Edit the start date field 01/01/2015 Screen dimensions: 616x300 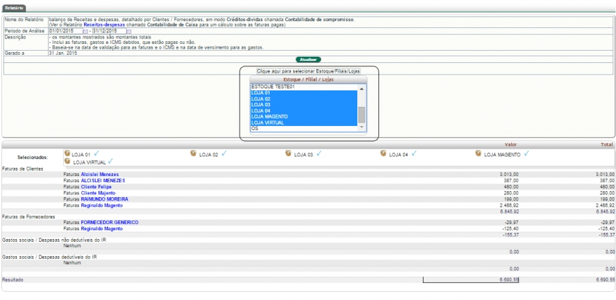(x=66, y=31)
